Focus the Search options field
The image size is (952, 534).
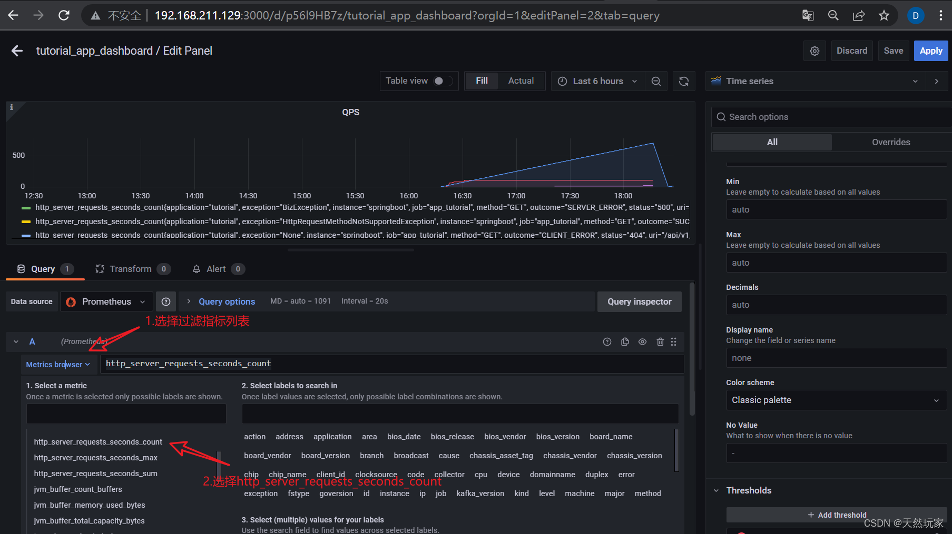(831, 117)
